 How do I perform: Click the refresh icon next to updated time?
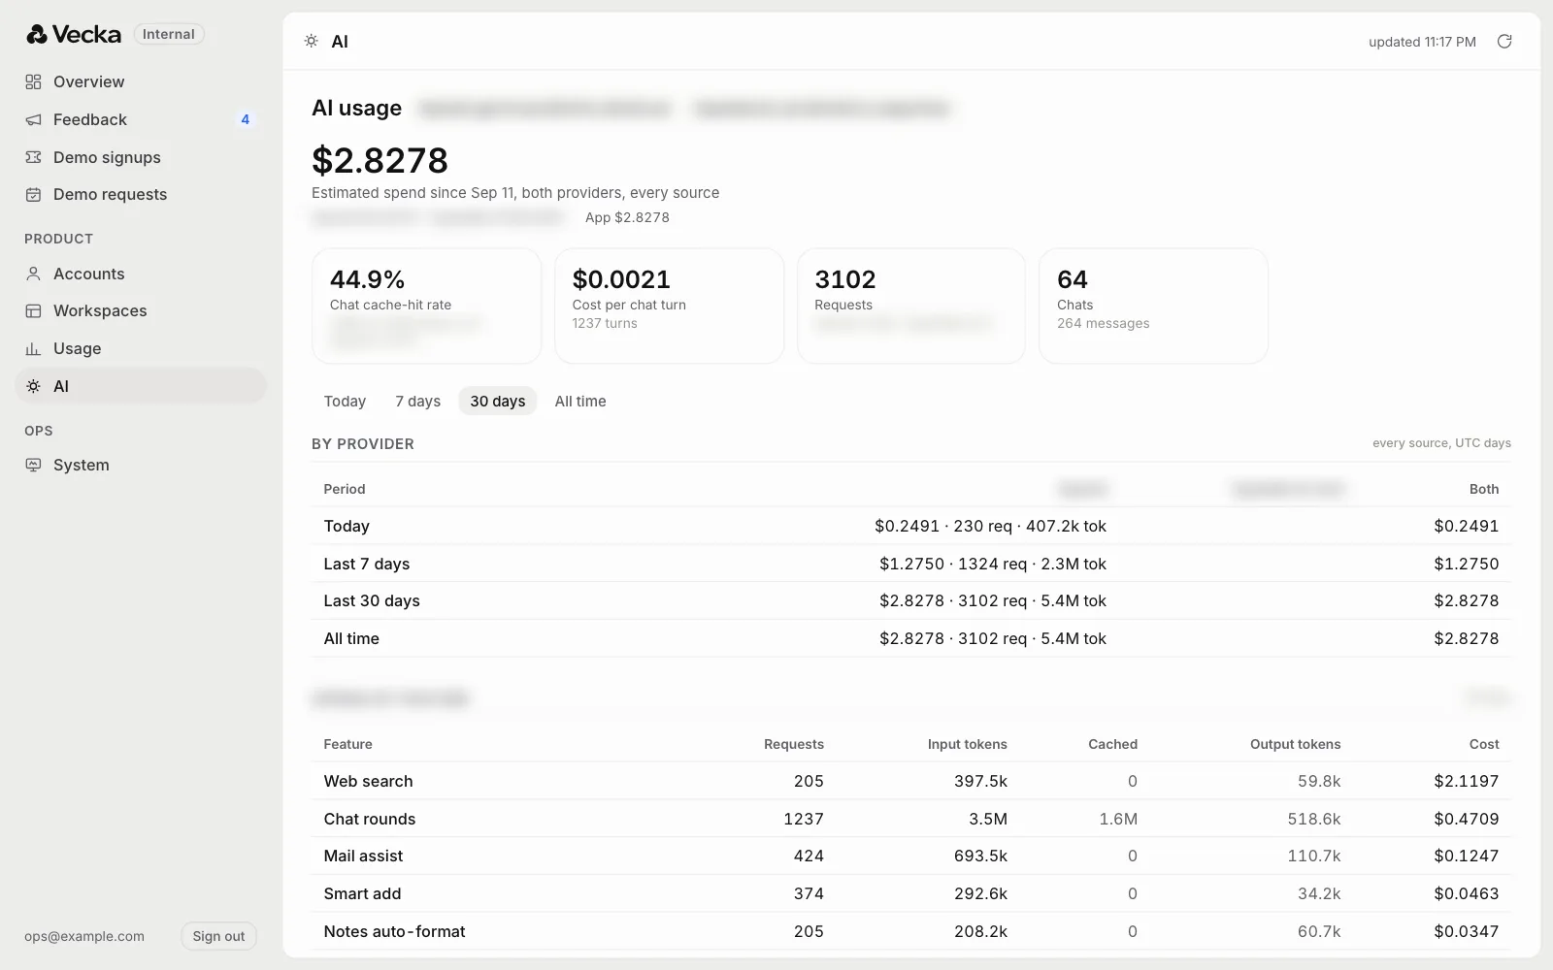[x=1504, y=41]
